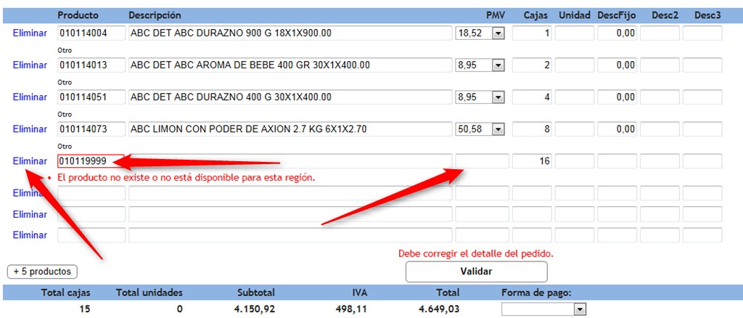Click the Cajas field with value 1

coord(532,33)
